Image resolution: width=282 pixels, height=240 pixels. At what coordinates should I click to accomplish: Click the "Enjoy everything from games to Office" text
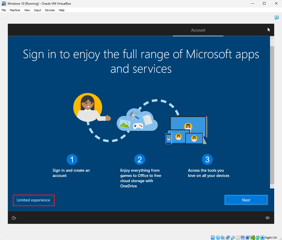coord(141,178)
